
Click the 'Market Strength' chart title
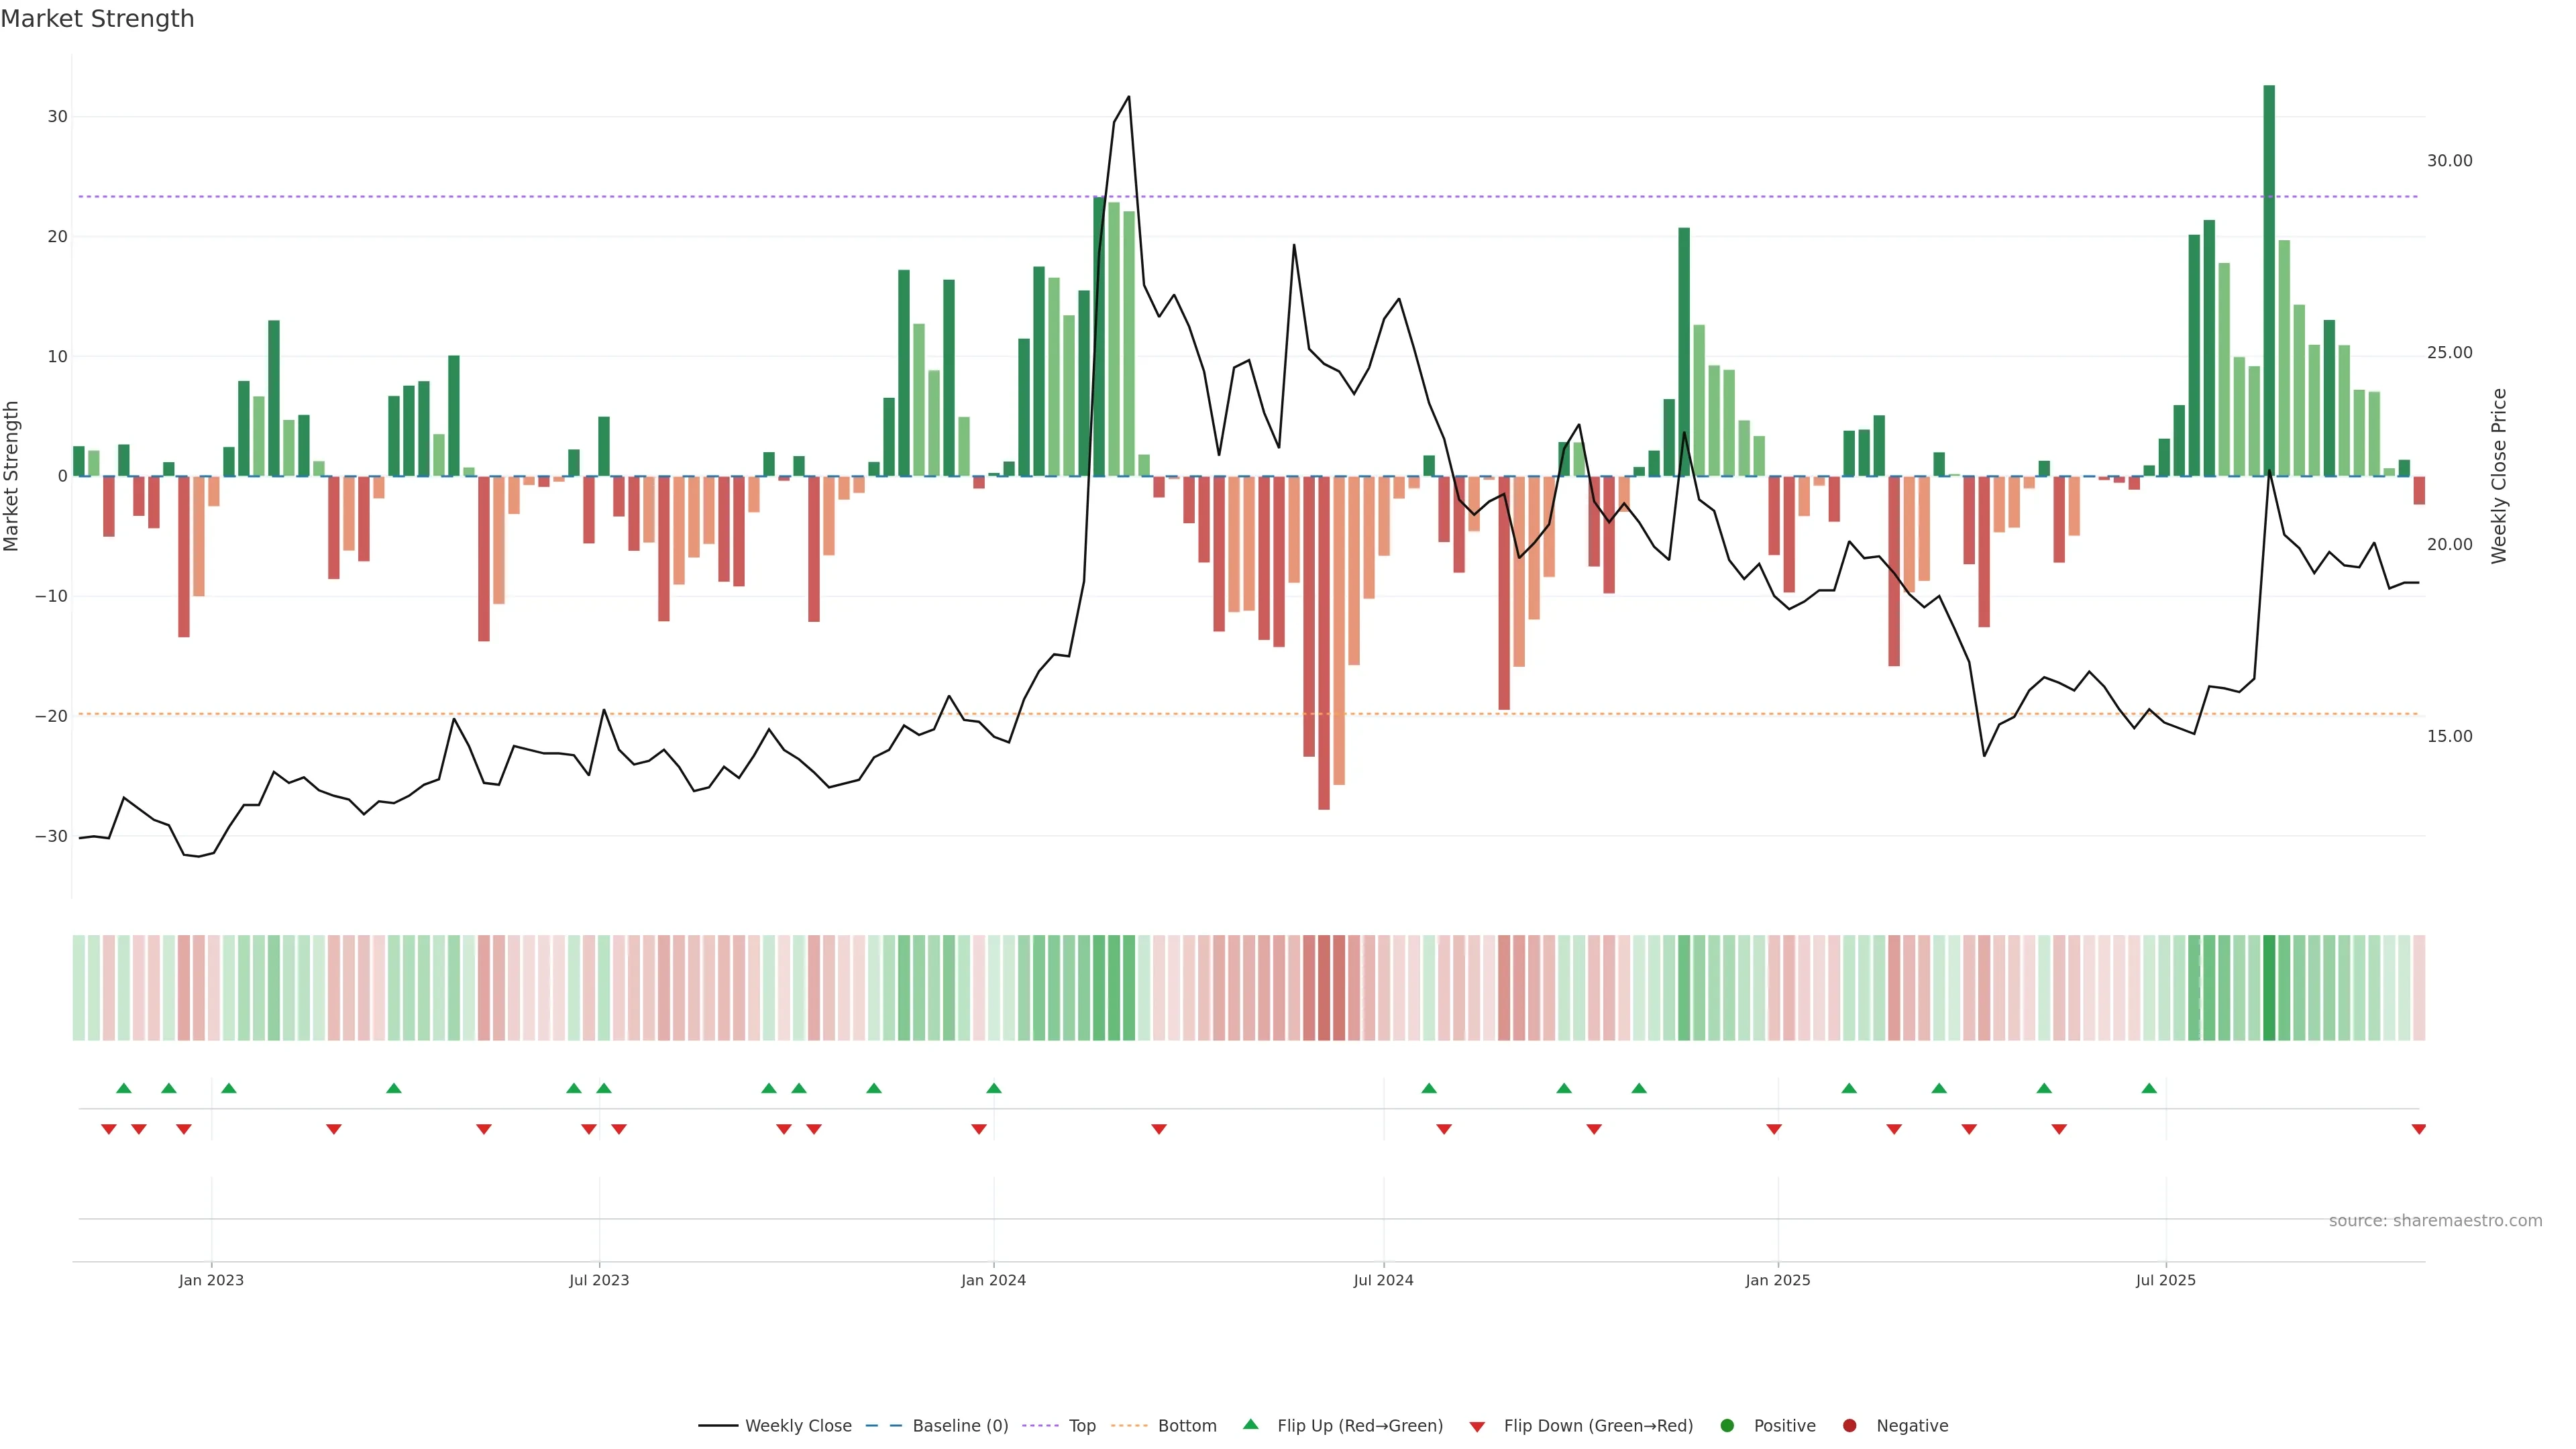97,19
